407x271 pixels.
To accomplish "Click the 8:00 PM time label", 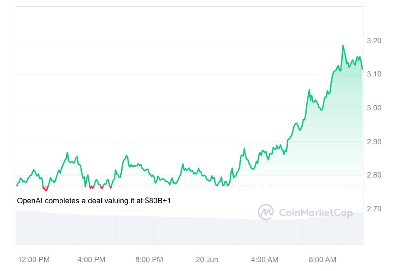I will coord(149,260).
